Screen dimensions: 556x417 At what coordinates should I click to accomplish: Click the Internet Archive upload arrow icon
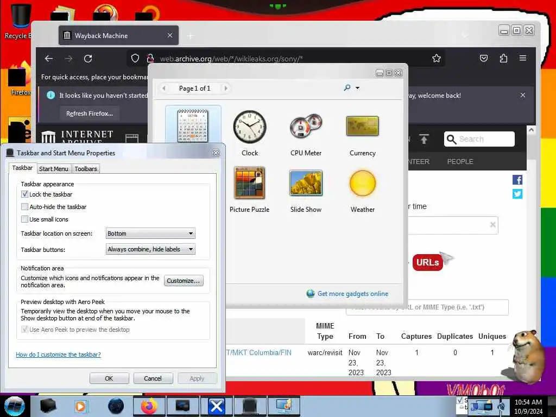(x=424, y=139)
